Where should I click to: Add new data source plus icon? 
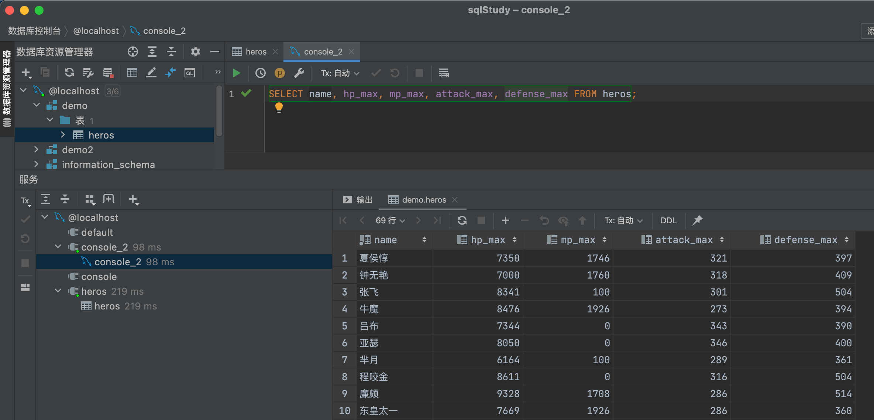coord(27,73)
